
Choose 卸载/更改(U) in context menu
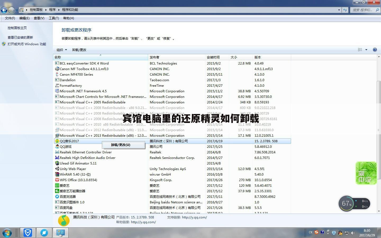tap(123, 145)
